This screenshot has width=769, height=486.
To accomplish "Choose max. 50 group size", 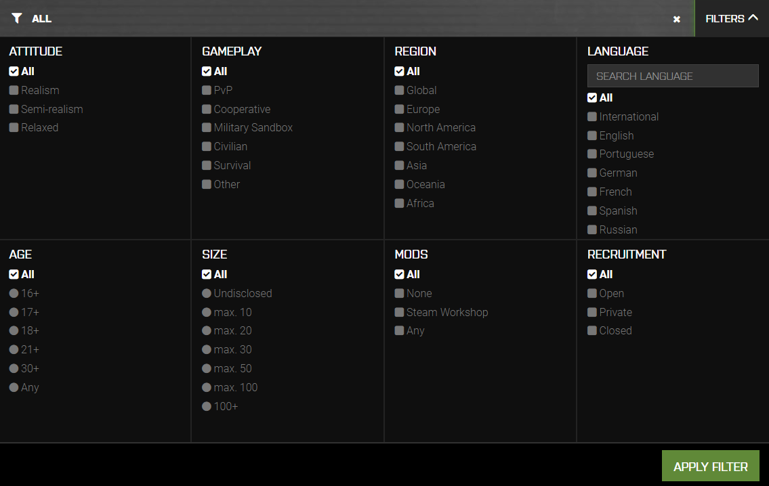I will click(x=207, y=369).
